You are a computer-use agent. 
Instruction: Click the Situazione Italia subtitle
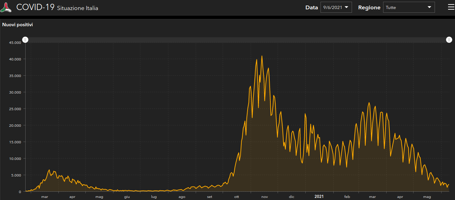pyautogui.click(x=77, y=8)
